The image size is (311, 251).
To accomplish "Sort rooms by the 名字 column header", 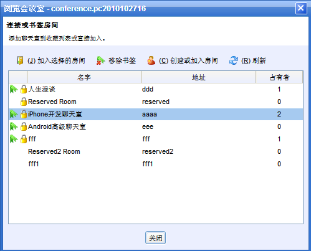I will click(84, 77).
